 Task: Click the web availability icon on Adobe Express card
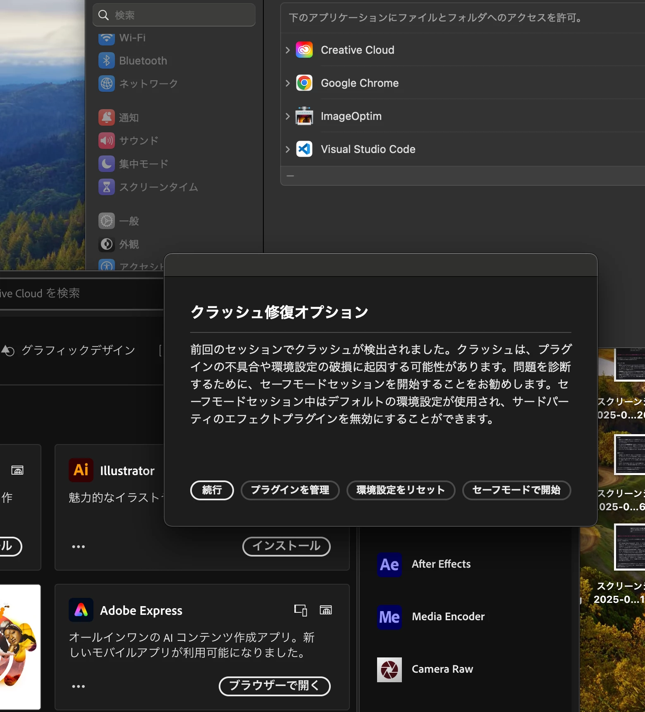[x=326, y=610]
